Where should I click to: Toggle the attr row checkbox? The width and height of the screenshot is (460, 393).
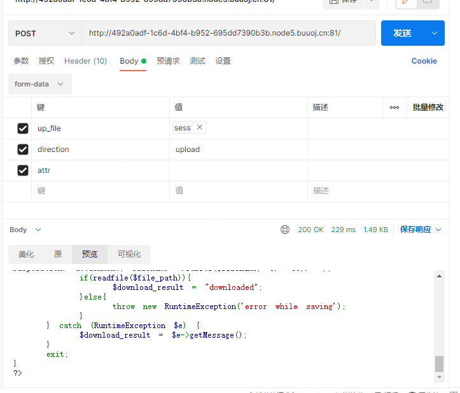tap(23, 170)
